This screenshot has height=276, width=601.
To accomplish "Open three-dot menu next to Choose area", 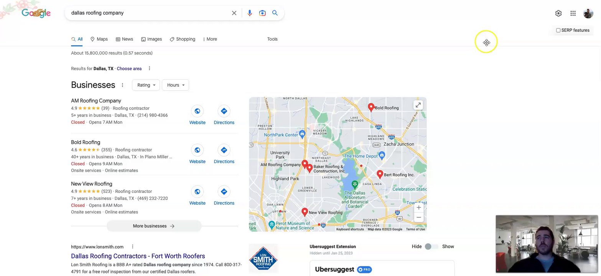I will pyautogui.click(x=149, y=69).
